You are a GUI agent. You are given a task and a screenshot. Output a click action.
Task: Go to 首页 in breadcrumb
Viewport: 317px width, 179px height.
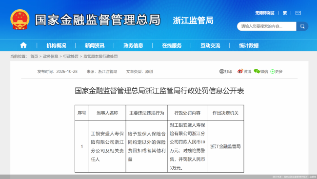pyautogui.click(x=34, y=57)
